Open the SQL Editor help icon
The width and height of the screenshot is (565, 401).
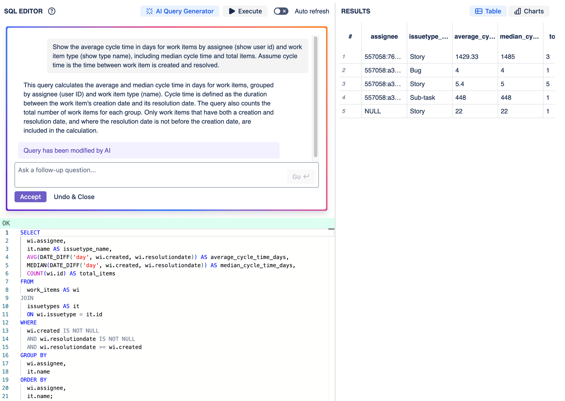click(x=52, y=11)
